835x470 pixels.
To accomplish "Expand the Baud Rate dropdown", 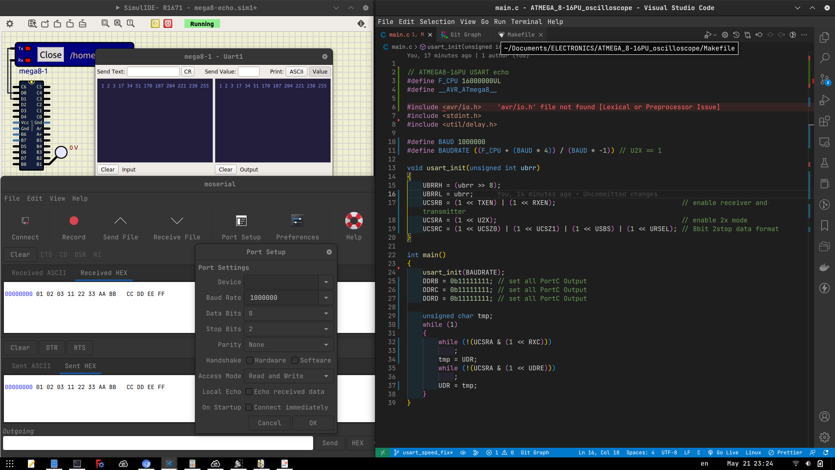I will click(x=326, y=297).
